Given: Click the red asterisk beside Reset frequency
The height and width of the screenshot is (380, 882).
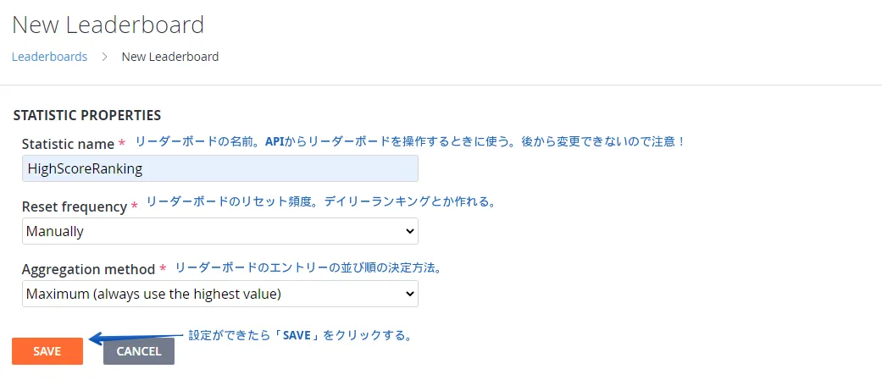Looking at the screenshot, I should 134,207.
